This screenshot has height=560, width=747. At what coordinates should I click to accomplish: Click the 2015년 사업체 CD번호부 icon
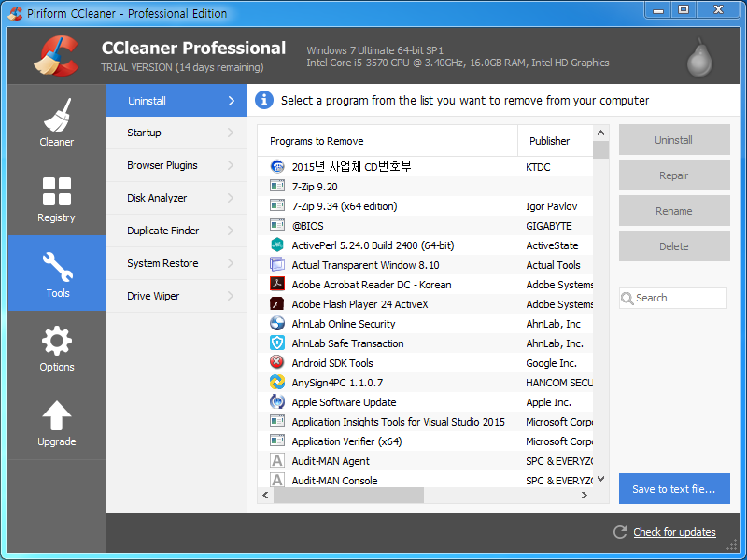277,167
